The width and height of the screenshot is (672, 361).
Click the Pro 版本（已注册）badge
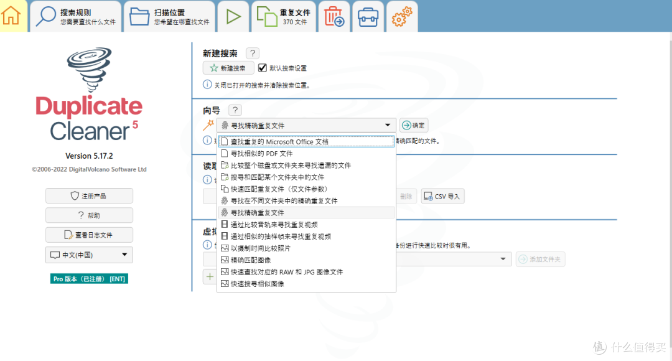coord(89,279)
